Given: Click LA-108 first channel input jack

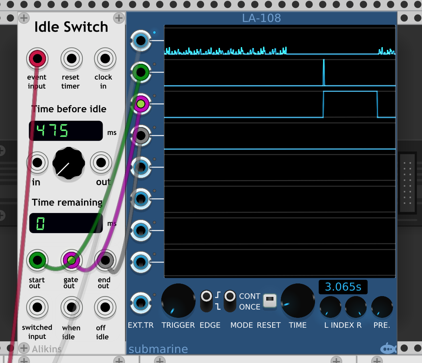Looking at the screenshot, I should tap(141, 41).
